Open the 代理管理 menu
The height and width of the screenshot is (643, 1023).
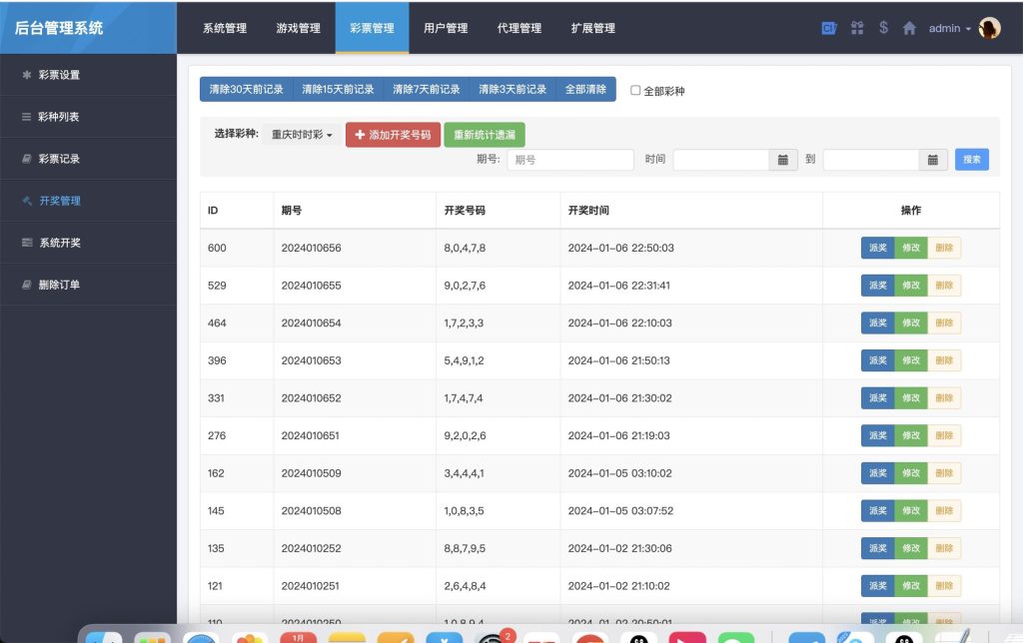519,29
